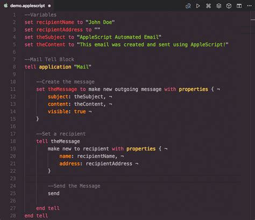Click the subject key on line 12
Image resolution: width=255 pixels, height=220 pixels.
click(58, 97)
